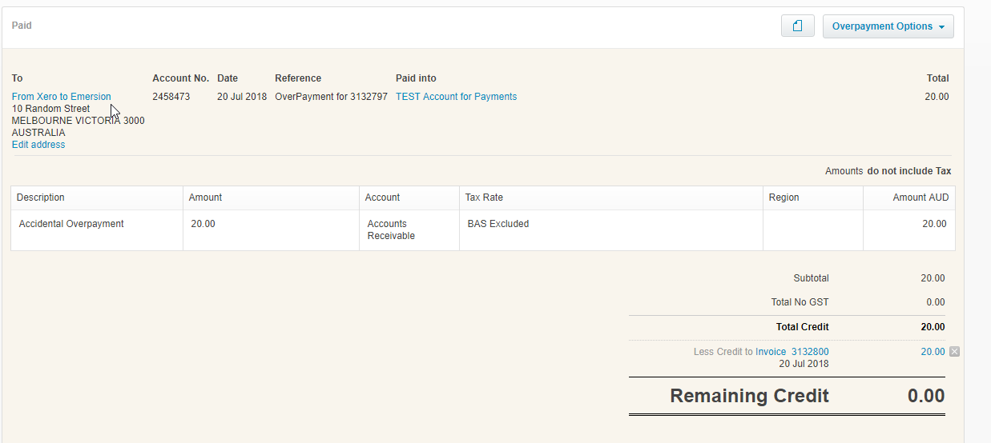Screen dimensions: 991x443
Task: Open Invoice 3132800 link
Action: tap(792, 352)
